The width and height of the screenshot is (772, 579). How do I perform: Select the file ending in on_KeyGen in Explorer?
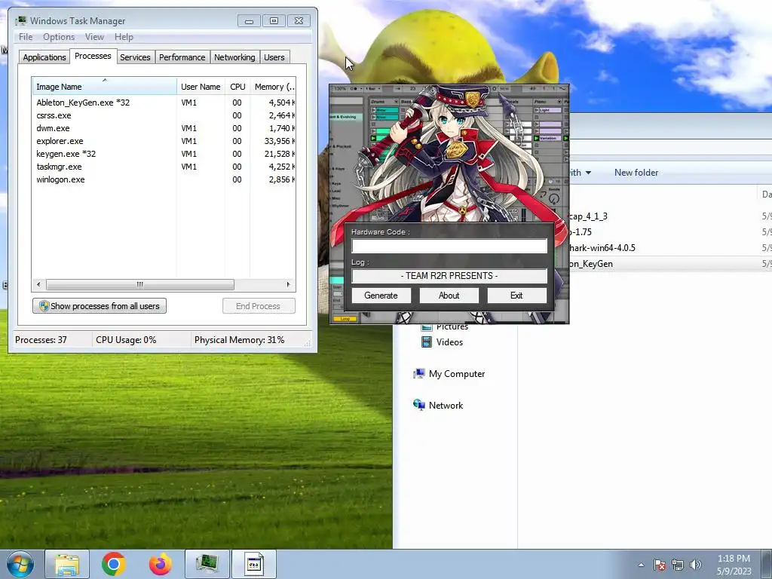[591, 263]
